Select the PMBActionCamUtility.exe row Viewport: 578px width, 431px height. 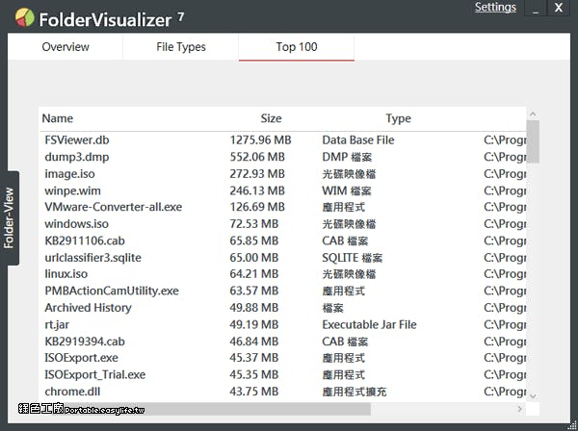click(x=283, y=291)
